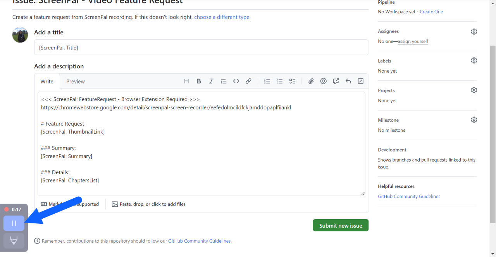This screenshot has height=257, width=496.
Task: Open Labels gear settings
Action: point(474,60)
